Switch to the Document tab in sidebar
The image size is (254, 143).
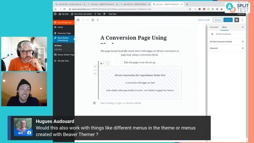pyautogui.click(x=214, y=27)
